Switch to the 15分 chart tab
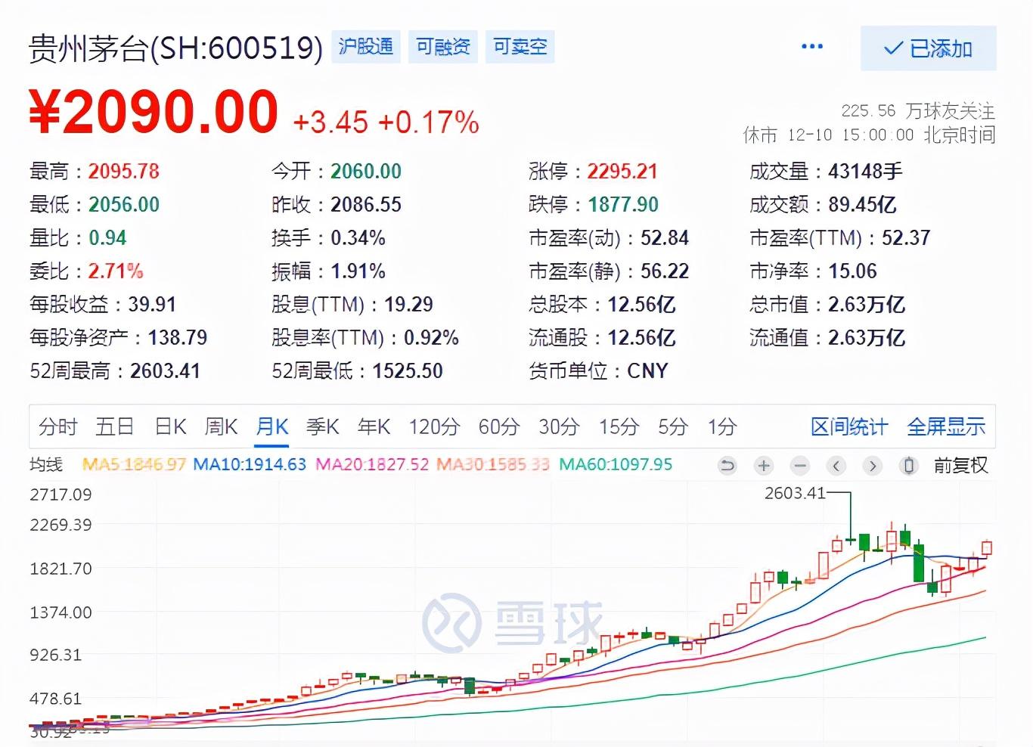The width and height of the screenshot is (1033, 747). point(619,427)
